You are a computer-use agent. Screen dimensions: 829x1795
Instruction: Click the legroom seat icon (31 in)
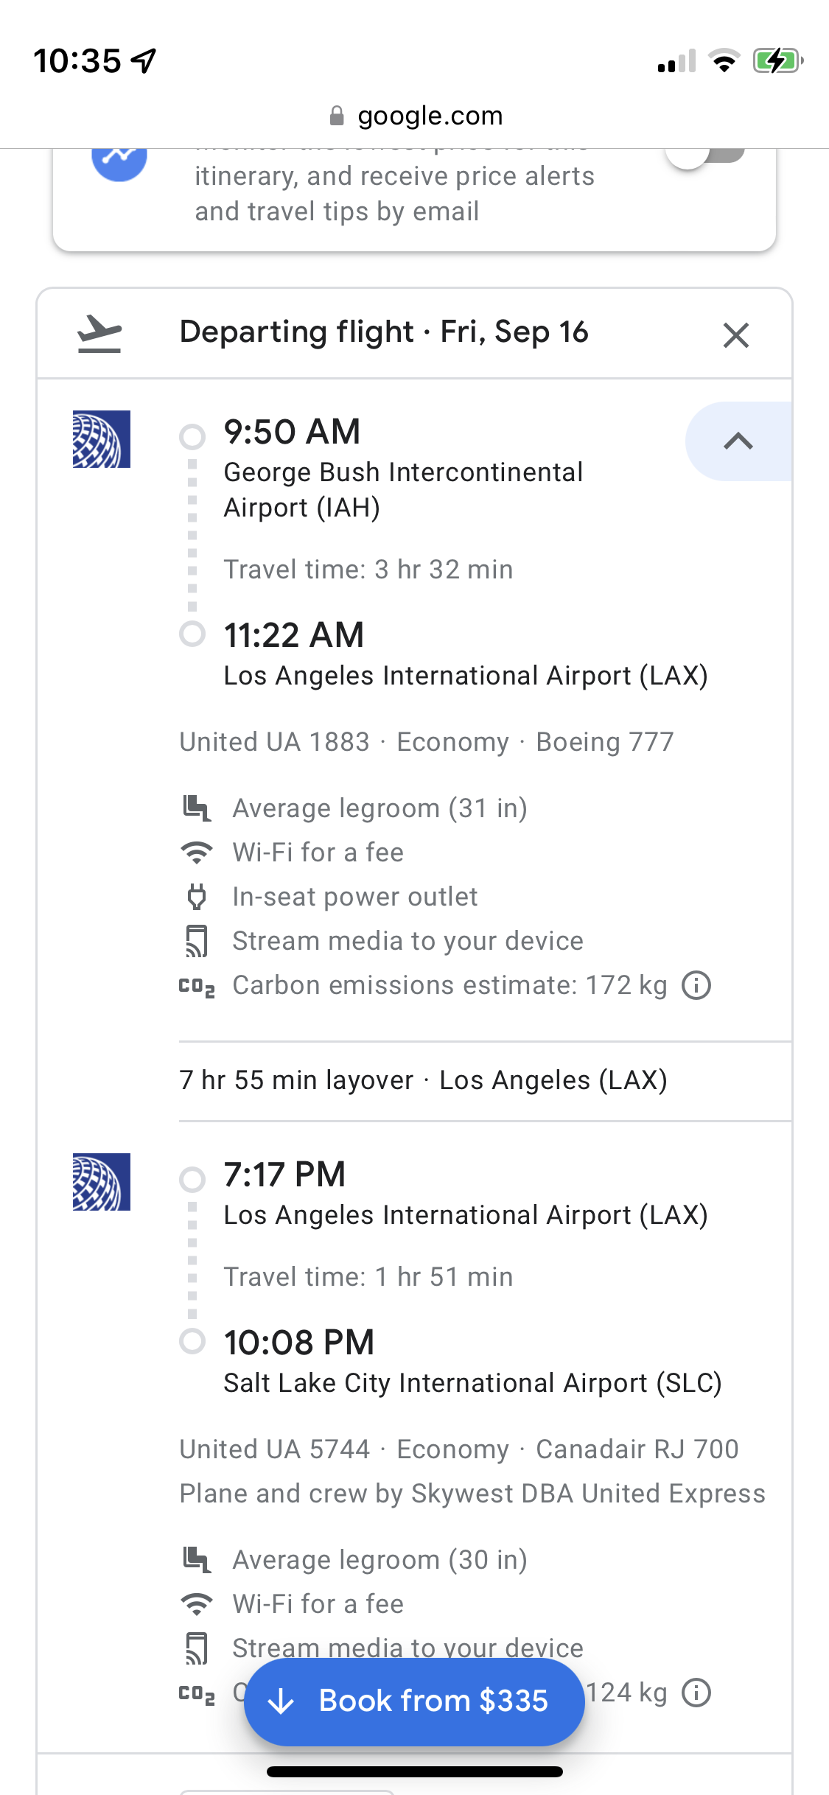click(x=197, y=808)
